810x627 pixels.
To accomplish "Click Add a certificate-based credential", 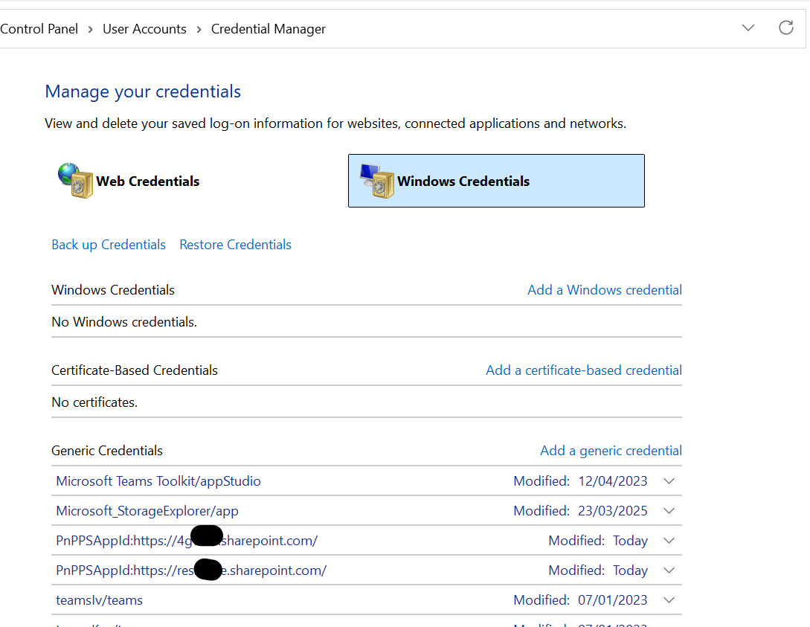I will (583, 370).
